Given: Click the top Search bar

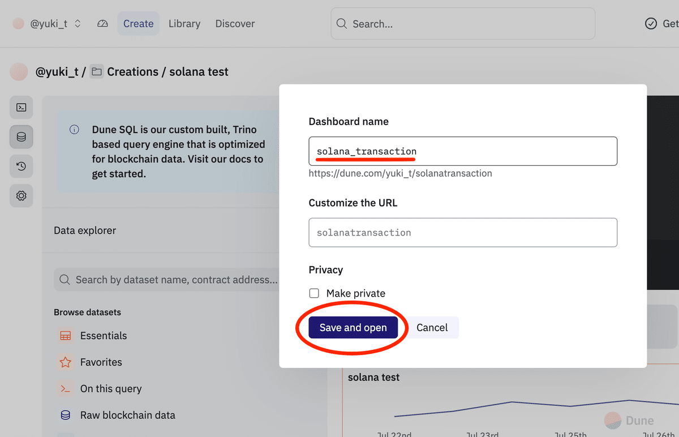Looking at the screenshot, I should click(x=463, y=24).
